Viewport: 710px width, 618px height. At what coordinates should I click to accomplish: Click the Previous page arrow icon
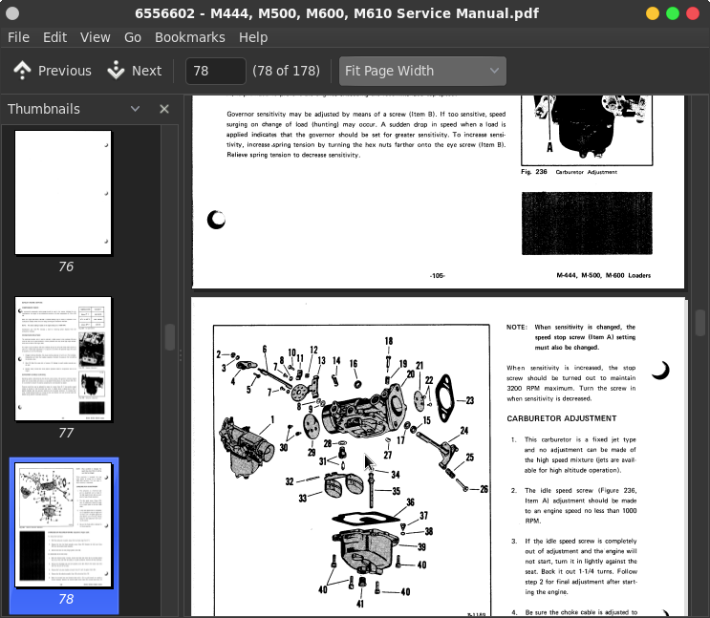pyautogui.click(x=22, y=71)
